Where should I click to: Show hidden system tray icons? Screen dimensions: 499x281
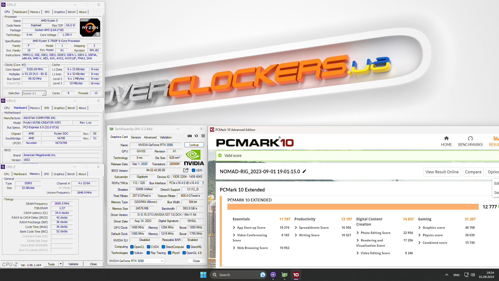[447, 275]
